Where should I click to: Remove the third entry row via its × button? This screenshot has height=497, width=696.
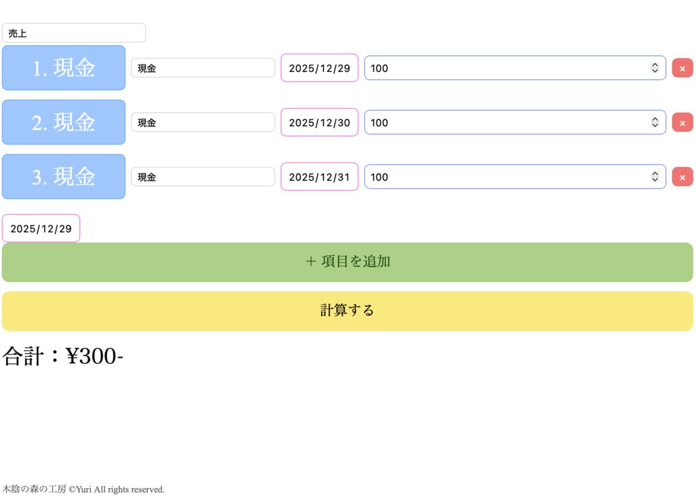pos(682,177)
